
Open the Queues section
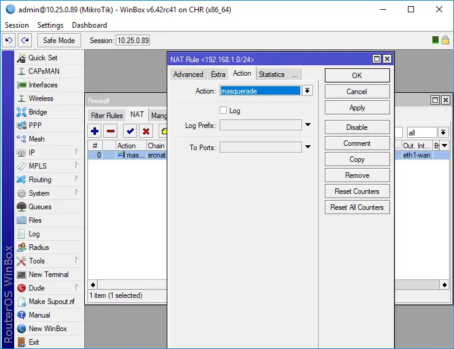(49, 207)
